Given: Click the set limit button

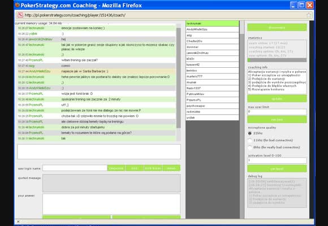Looking at the screenshot, I should click(277, 120).
